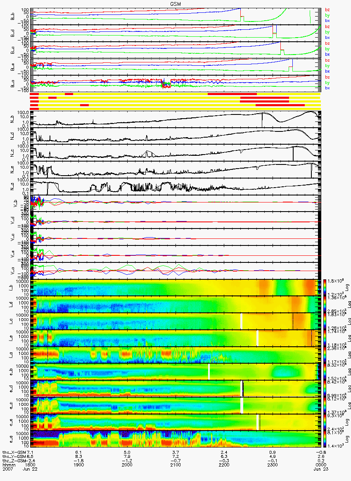Click the 4.9 thc_Y value above 2300

273,457
